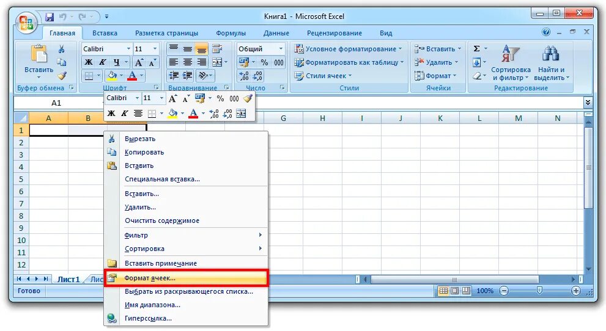Expand the formula bar chevron
Screen dimensions: 606x331
click(x=588, y=103)
